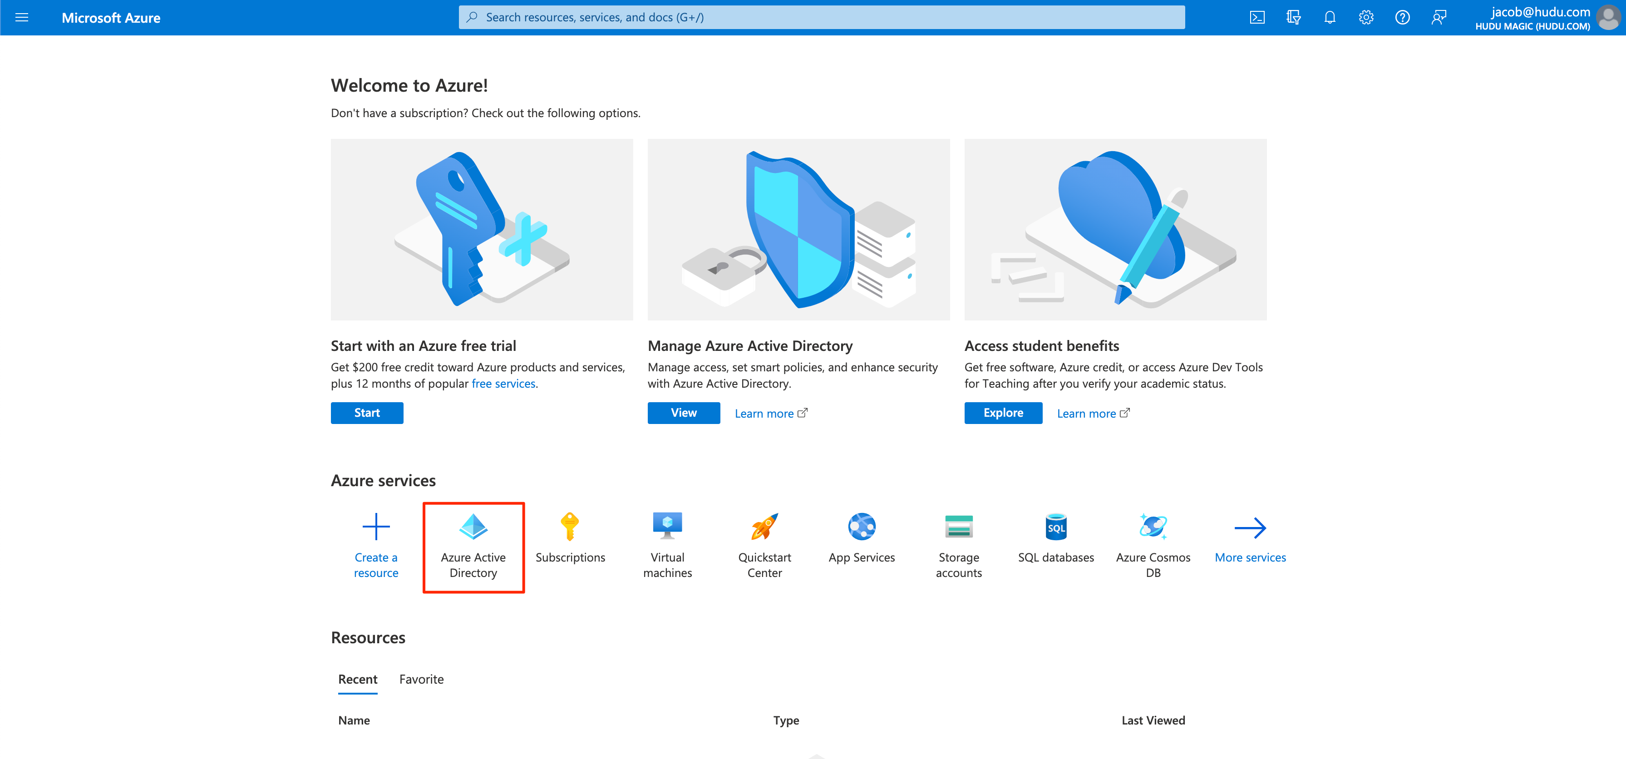
Task: Click the Azure Cosmos DB label text
Action: coord(1153,565)
